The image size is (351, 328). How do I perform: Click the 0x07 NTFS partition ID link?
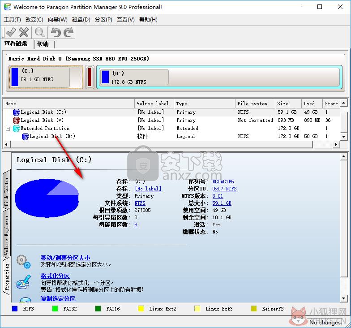(x=225, y=189)
